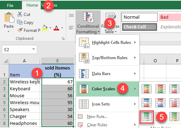This screenshot has width=181, height=128.
Task: Click the Item header cell
Action: coord(24,71)
